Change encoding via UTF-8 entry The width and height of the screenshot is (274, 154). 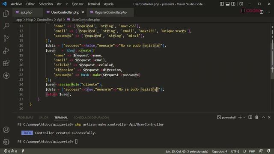click(235, 151)
